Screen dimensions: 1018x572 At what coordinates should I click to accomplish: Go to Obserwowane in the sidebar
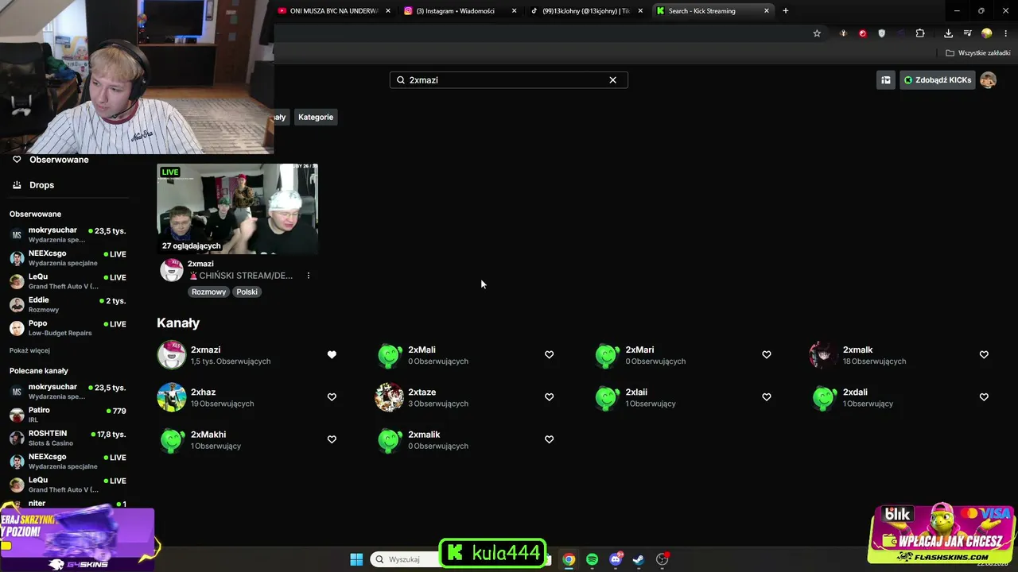(59, 160)
